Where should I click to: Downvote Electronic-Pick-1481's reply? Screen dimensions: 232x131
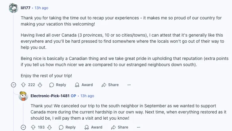pos(49,127)
